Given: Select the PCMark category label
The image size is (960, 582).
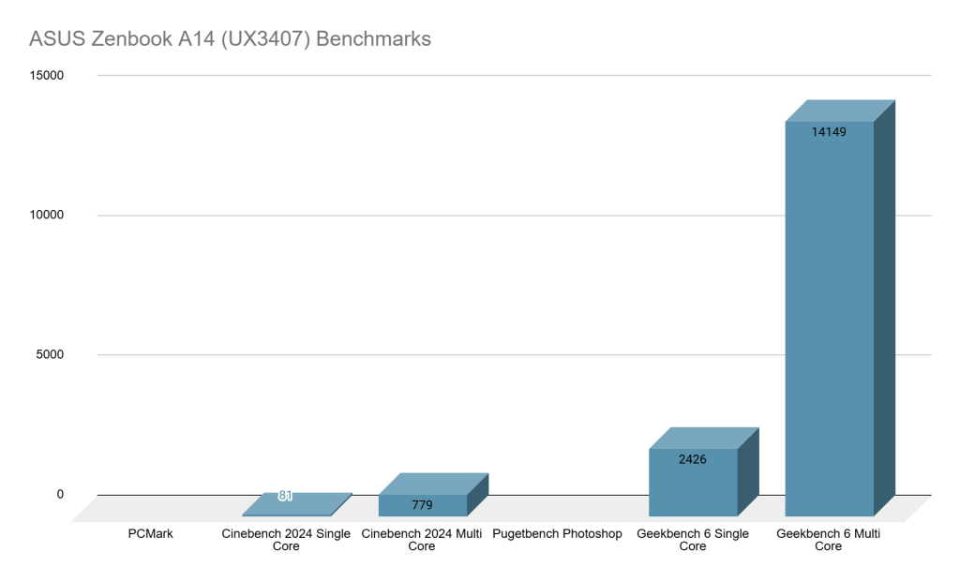Looking at the screenshot, I should (150, 534).
